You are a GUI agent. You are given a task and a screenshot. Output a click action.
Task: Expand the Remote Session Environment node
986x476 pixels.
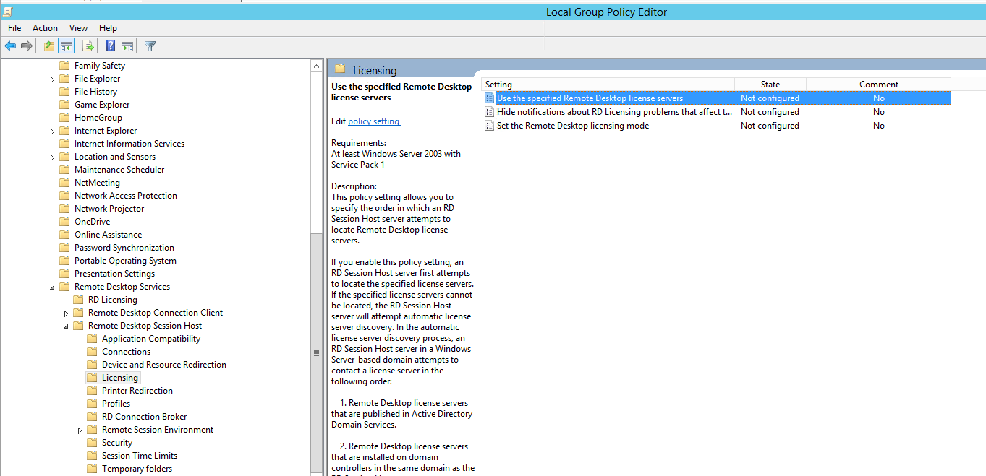click(80, 430)
